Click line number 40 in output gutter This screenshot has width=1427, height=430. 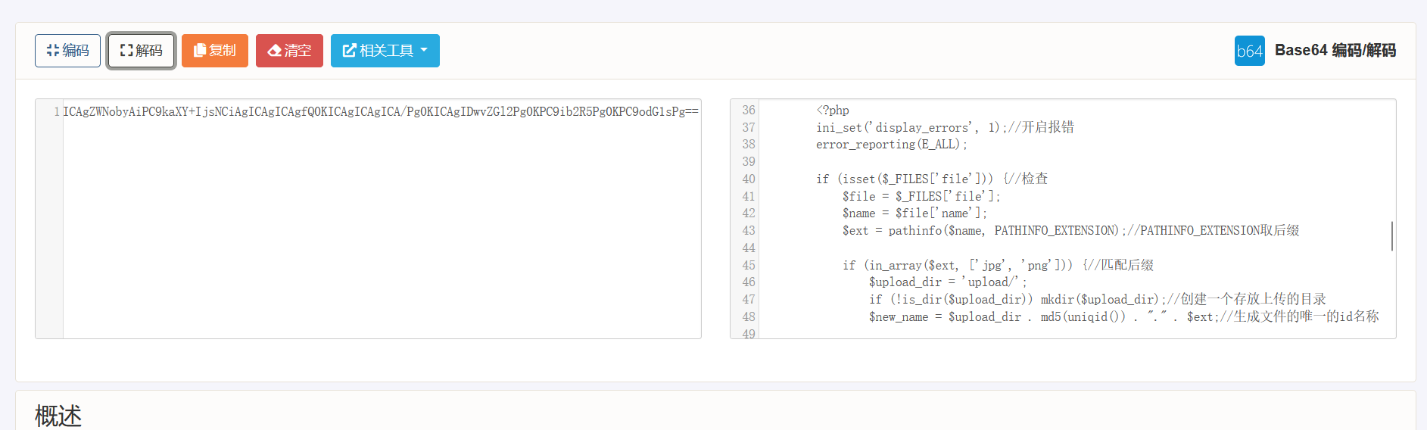[x=749, y=179]
